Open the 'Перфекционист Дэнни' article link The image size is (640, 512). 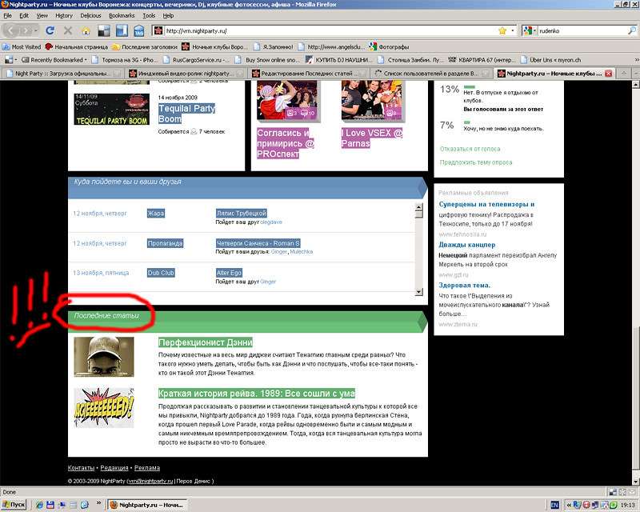(206, 342)
